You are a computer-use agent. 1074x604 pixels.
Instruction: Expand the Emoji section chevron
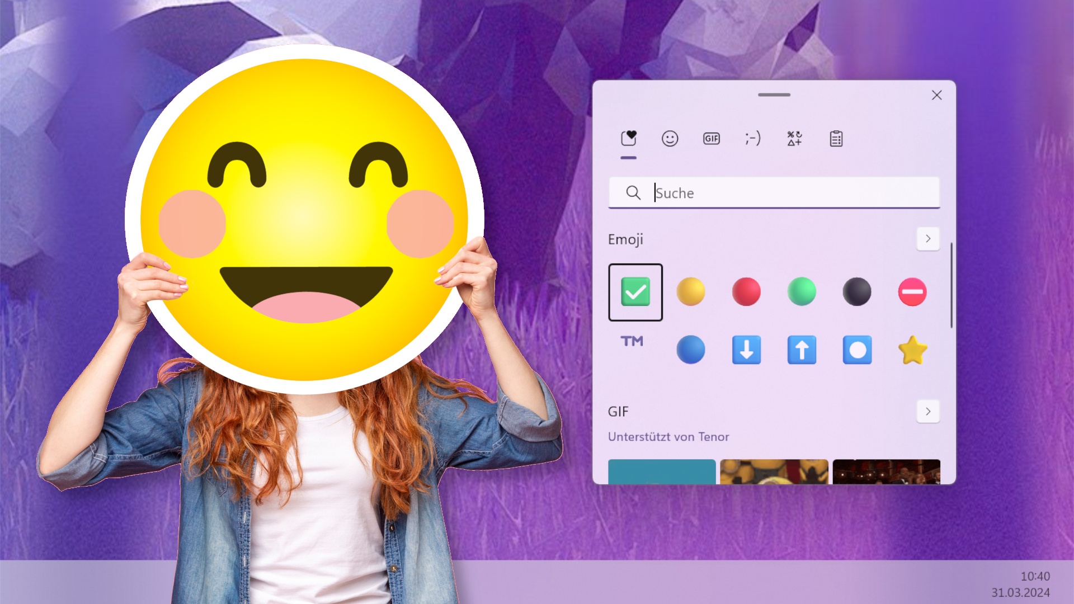pyautogui.click(x=928, y=239)
